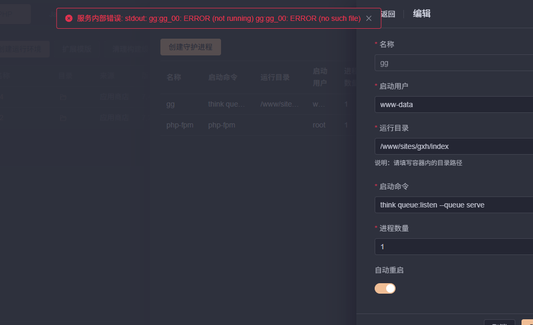Click the orange confirm button at bottom

(x=527, y=322)
